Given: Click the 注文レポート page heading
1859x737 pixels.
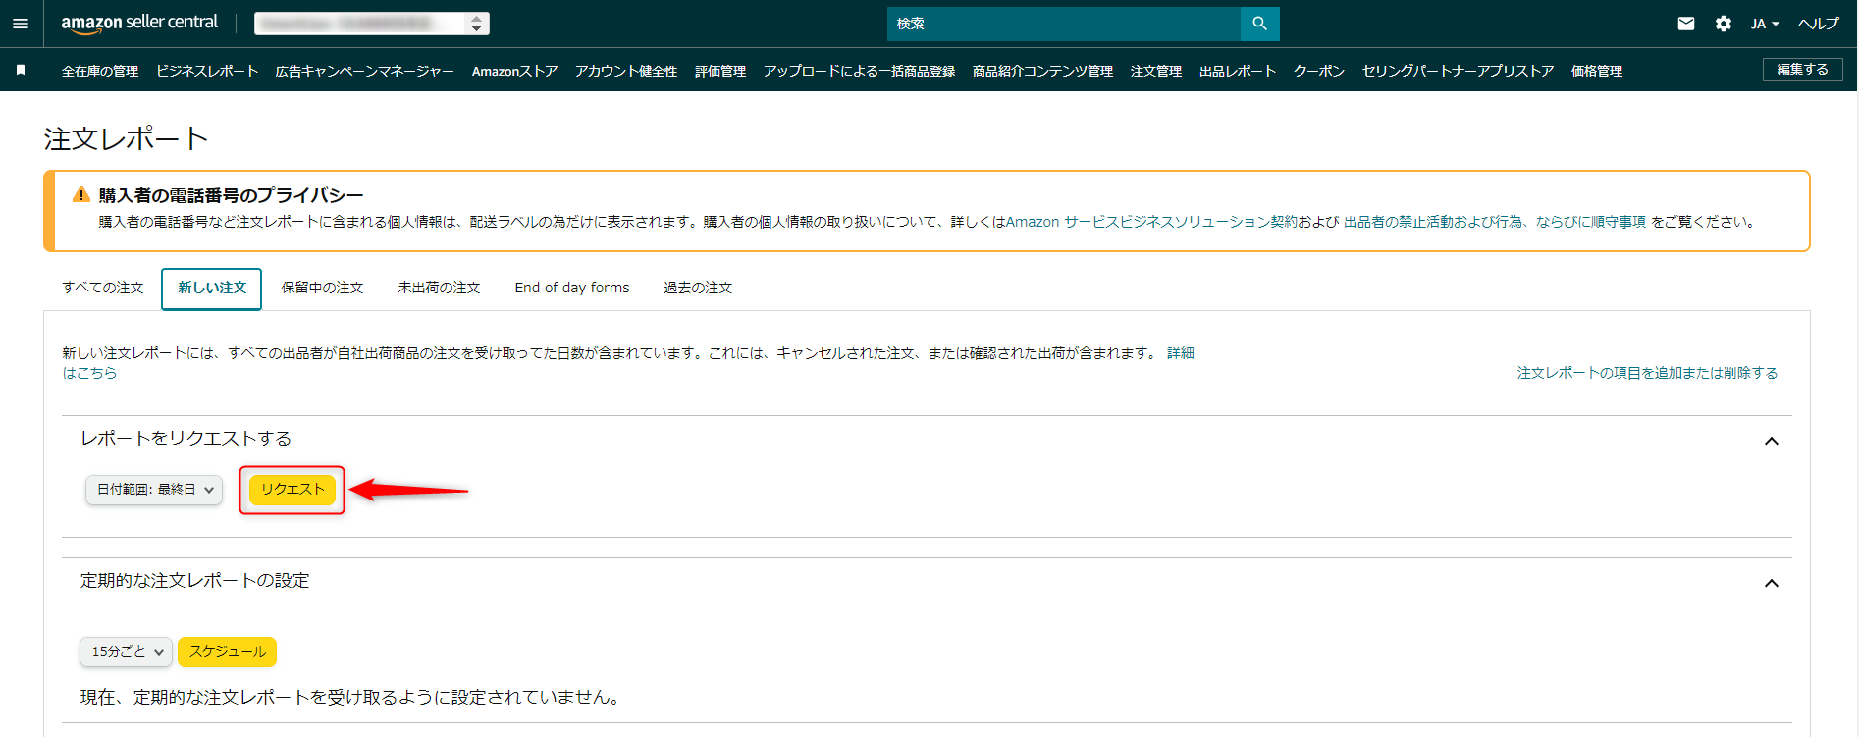Looking at the screenshot, I should [126, 139].
